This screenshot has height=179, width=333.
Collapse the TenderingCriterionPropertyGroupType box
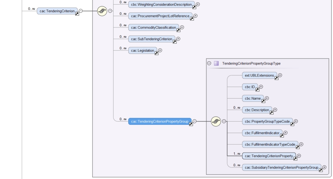click(209, 63)
